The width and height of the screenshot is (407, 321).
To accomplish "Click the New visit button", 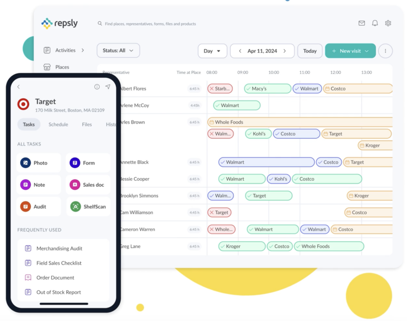I will 350,51.
